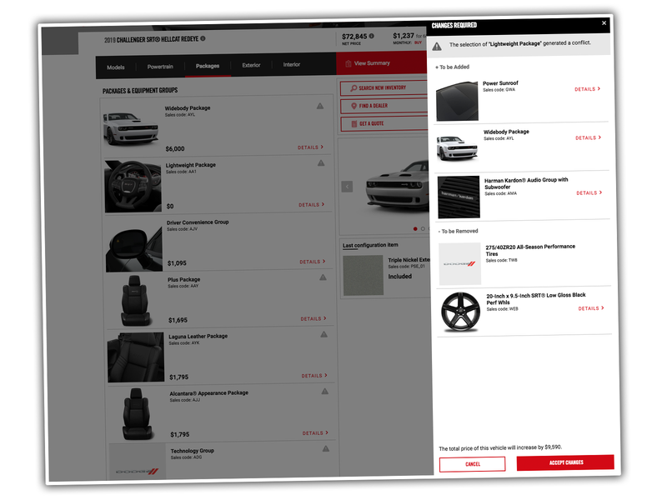The width and height of the screenshot is (667, 500).
Task: Click the "To be Removed" heading
Action: [458, 232]
